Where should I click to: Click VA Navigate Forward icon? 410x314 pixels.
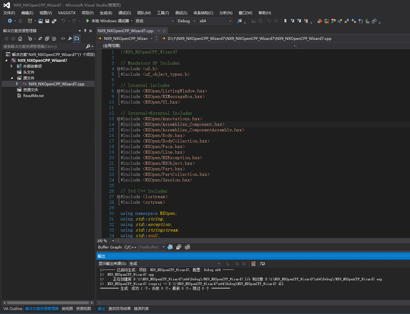click(x=353, y=21)
